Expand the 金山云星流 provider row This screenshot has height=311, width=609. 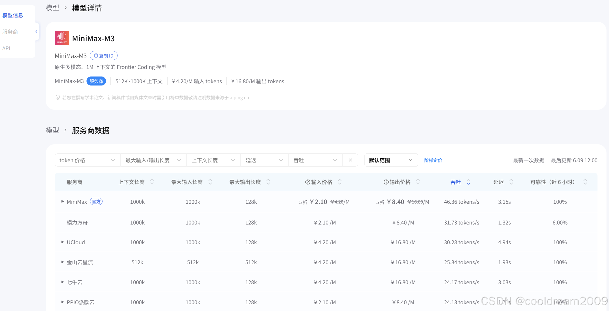coord(62,262)
